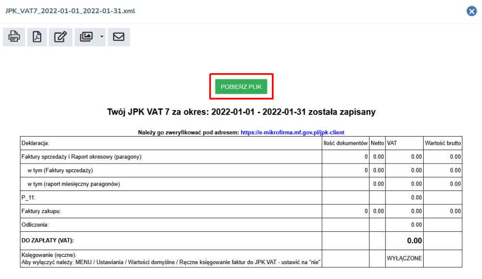Select the 'Netto' column header
The height and width of the screenshot is (279, 482).
(x=377, y=143)
